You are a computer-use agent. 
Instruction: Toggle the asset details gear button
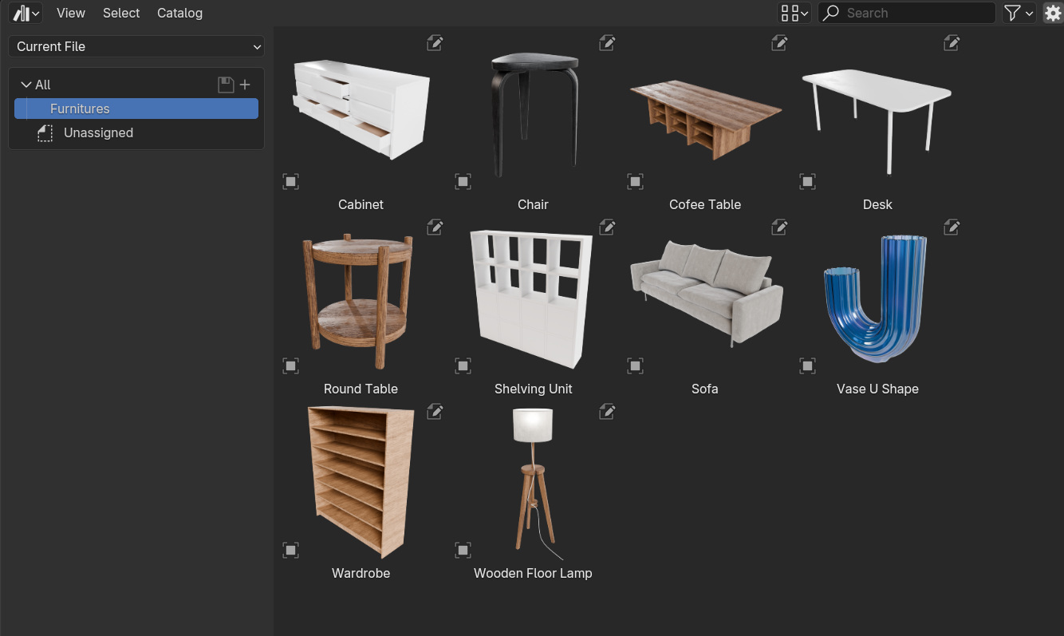[x=1053, y=13]
